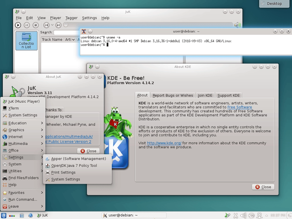Launch JuK (Music Player) from menu

(x=23, y=101)
